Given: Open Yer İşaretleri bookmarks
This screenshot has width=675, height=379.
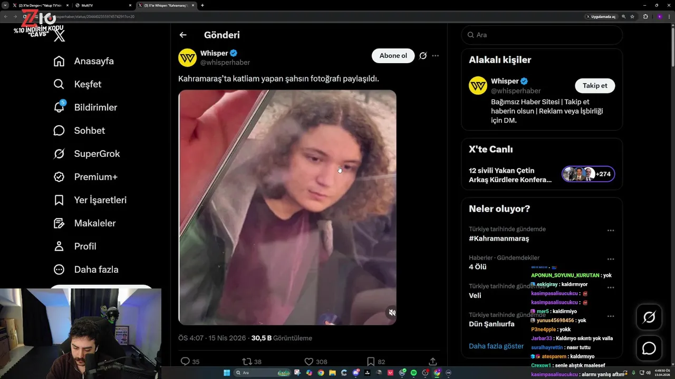Looking at the screenshot, I should [90, 200].
